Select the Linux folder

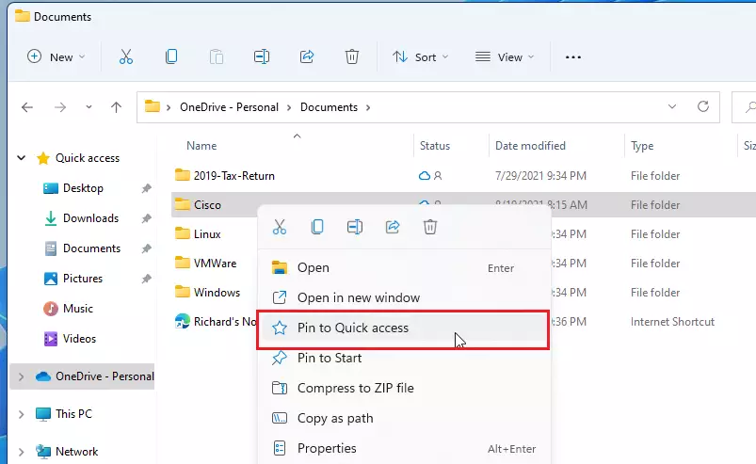tap(207, 234)
